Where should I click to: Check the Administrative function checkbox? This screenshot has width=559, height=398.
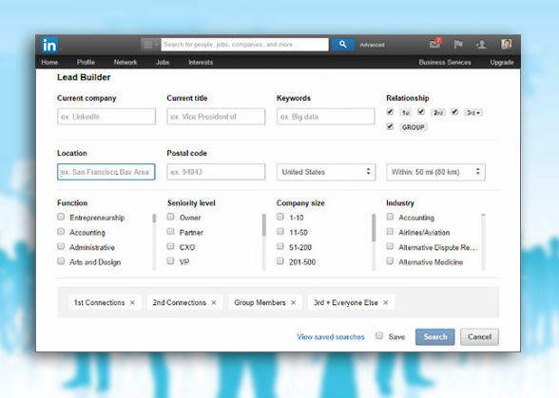click(61, 246)
